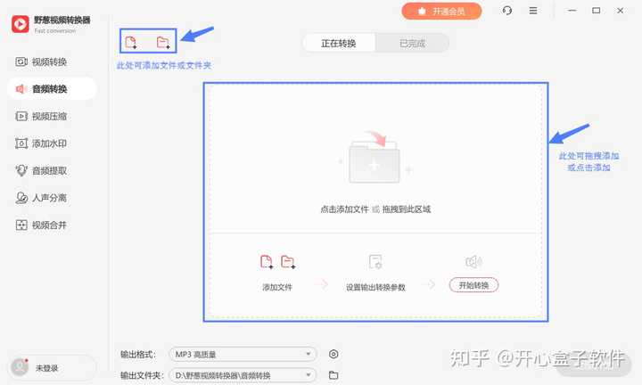
Task: Maximize the converter window
Action: pos(597,11)
